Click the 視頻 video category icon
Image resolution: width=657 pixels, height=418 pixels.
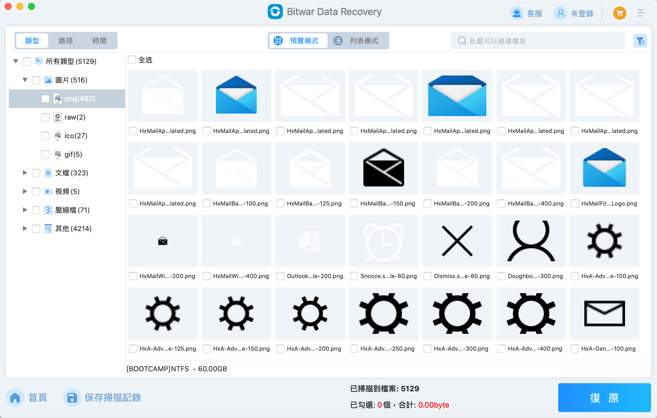click(x=48, y=192)
